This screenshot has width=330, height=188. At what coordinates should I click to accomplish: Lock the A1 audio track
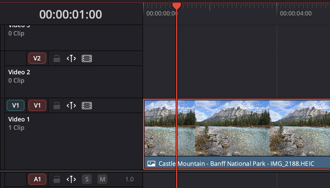pyautogui.click(x=57, y=179)
